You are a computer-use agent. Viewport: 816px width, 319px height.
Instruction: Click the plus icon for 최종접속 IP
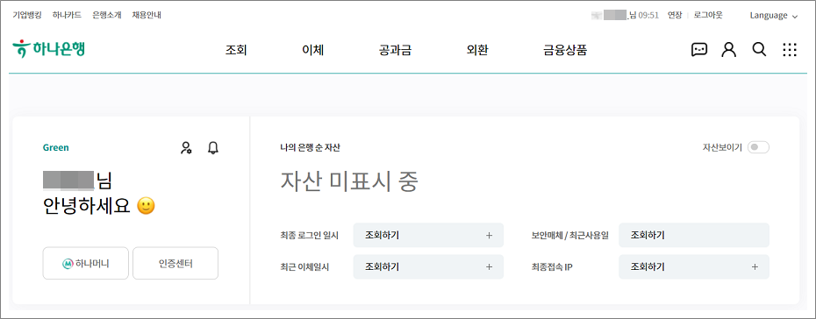pyautogui.click(x=755, y=266)
